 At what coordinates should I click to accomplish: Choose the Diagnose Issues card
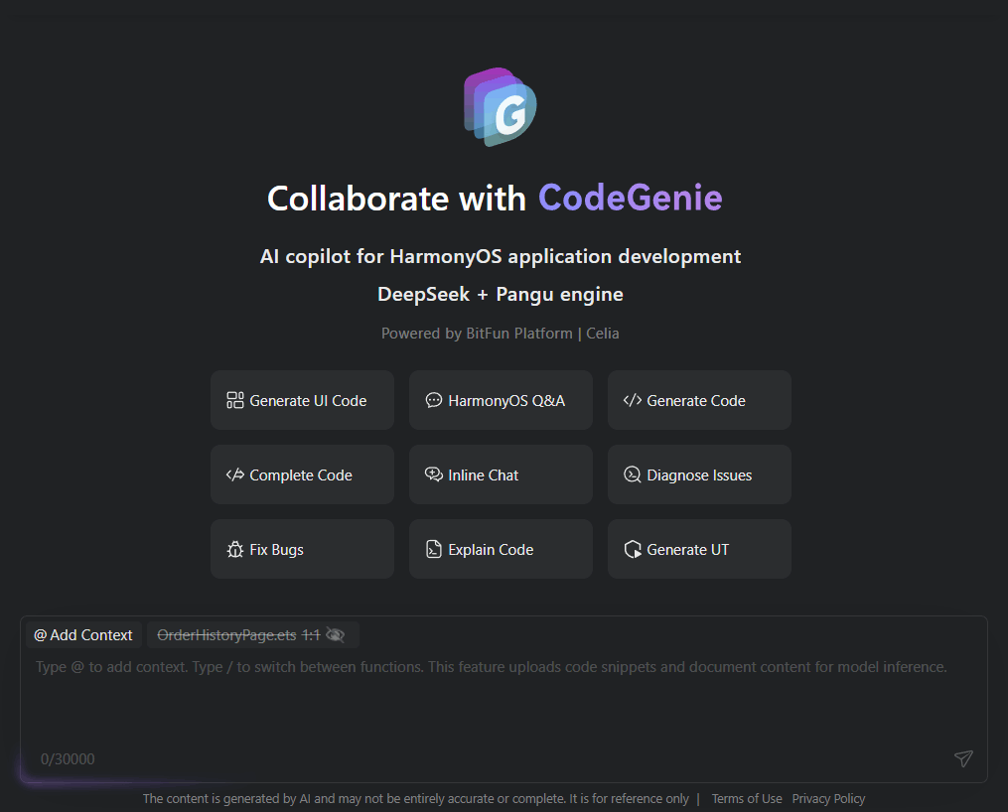click(699, 474)
